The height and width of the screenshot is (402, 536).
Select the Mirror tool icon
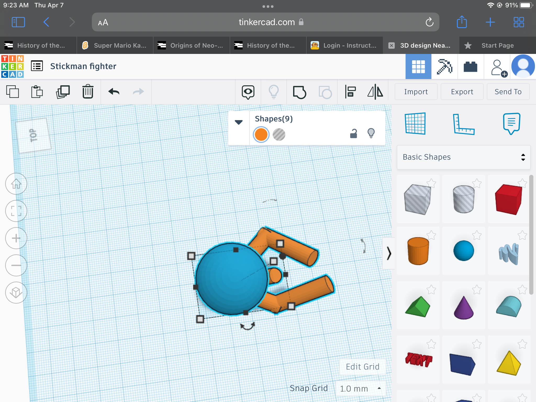[x=375, y=92]
